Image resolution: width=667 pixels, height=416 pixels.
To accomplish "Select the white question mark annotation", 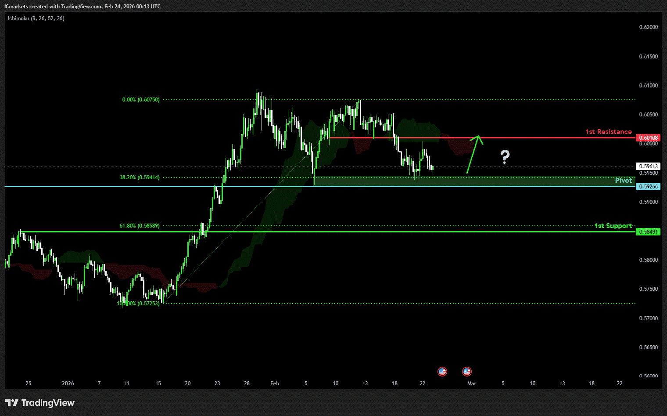I will coord(505,157).
